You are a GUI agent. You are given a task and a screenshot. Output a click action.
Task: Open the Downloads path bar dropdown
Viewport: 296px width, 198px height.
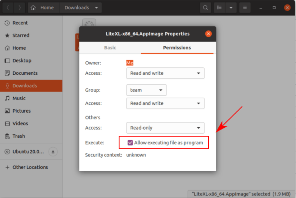(x=97, y=7)
